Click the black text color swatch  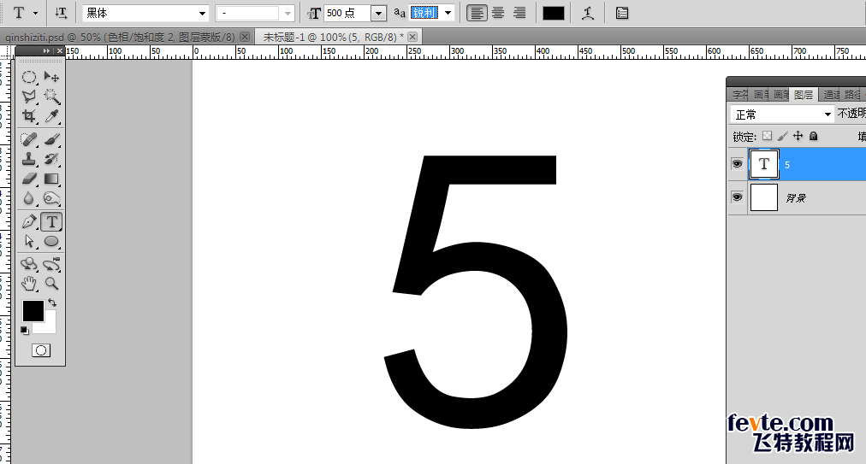coord(554,13)
